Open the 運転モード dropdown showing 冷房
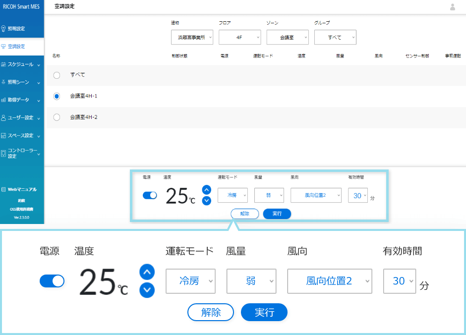466x335 pixels. click(233, 195)
